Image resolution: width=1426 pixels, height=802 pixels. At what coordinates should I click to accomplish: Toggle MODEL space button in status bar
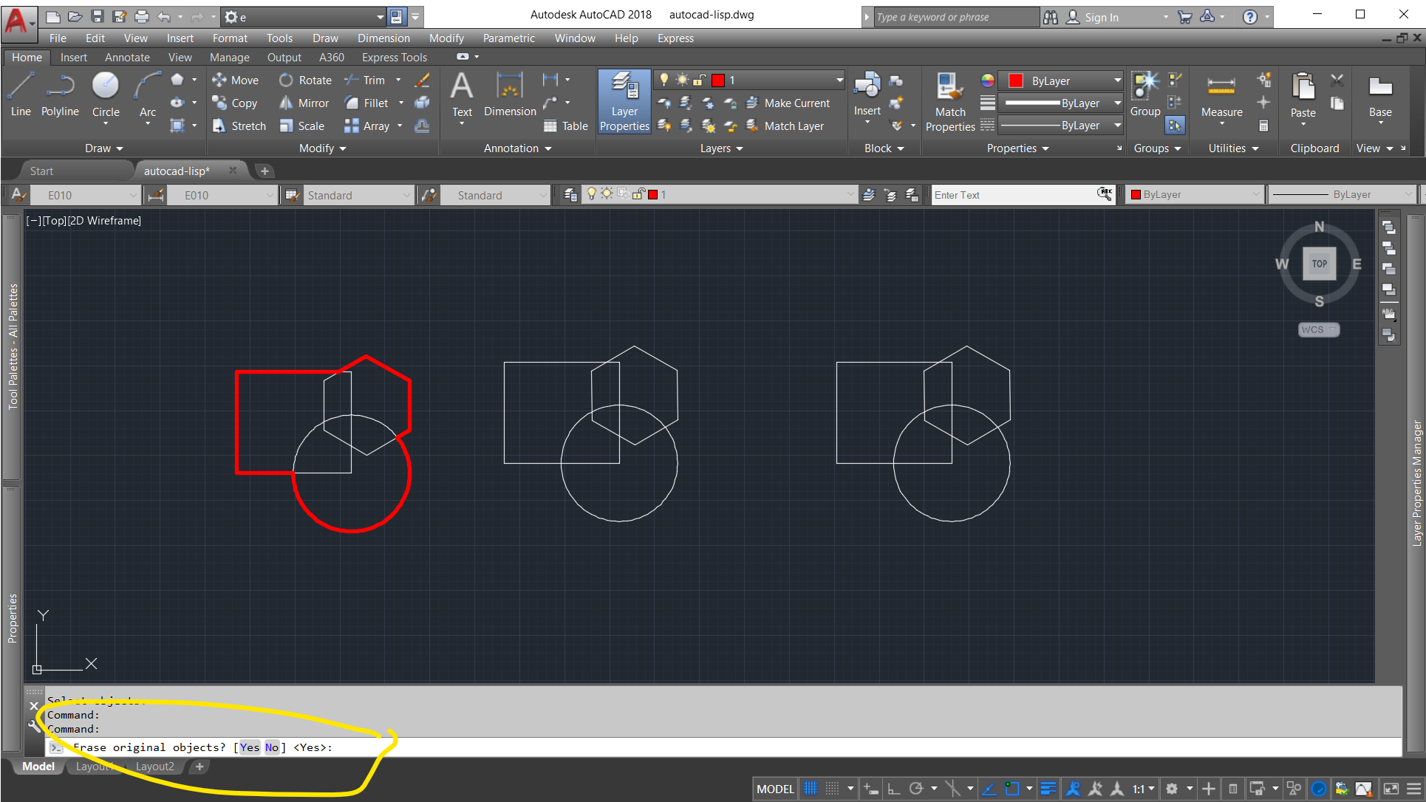pos(775,789)
